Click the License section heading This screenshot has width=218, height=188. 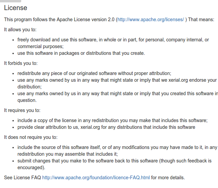(15, 8)
